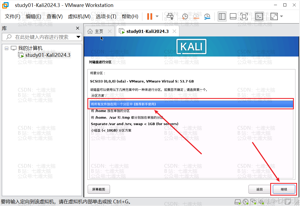Take a snapshot of this VM
This screenshot has width=300, height=206.
tap(185, 17)
